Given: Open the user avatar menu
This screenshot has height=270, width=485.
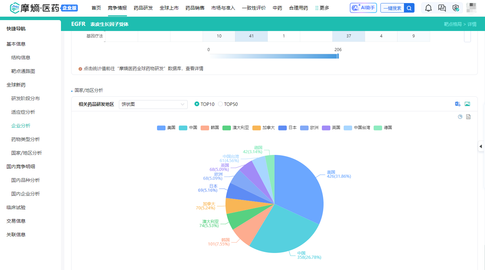Looking at the screenshot, I should pyautogui.click(x=471, y=8).
